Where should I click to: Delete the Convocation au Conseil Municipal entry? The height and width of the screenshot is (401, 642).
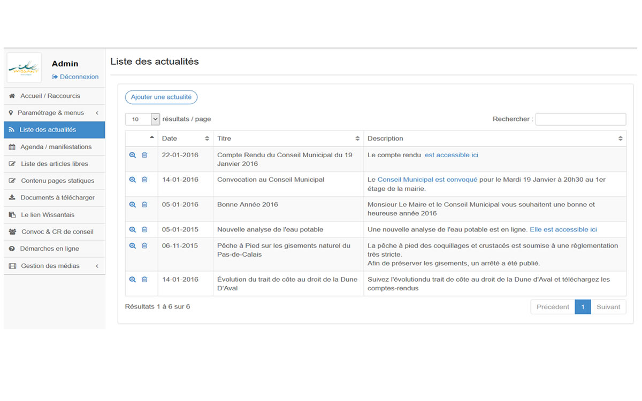click(x=144, y=180)
